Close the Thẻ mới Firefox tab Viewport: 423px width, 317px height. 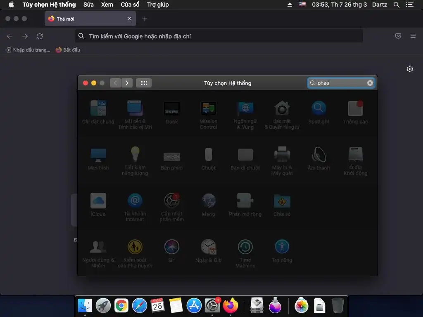pos(129,19)
